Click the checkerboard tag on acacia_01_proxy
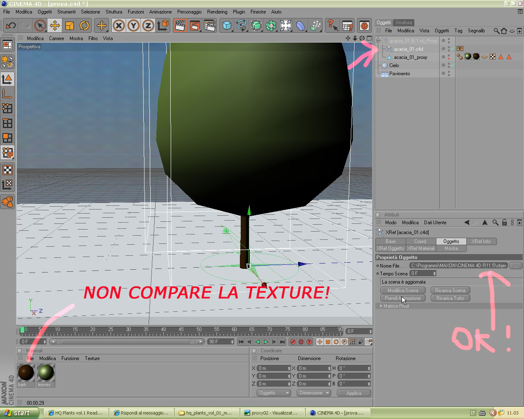The height and width of the screenshot is (419, 524). pyautogui.click(x=493, y=57)
